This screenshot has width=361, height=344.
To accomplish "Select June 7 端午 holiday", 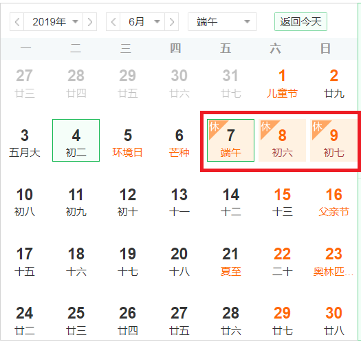I will 230,140.
